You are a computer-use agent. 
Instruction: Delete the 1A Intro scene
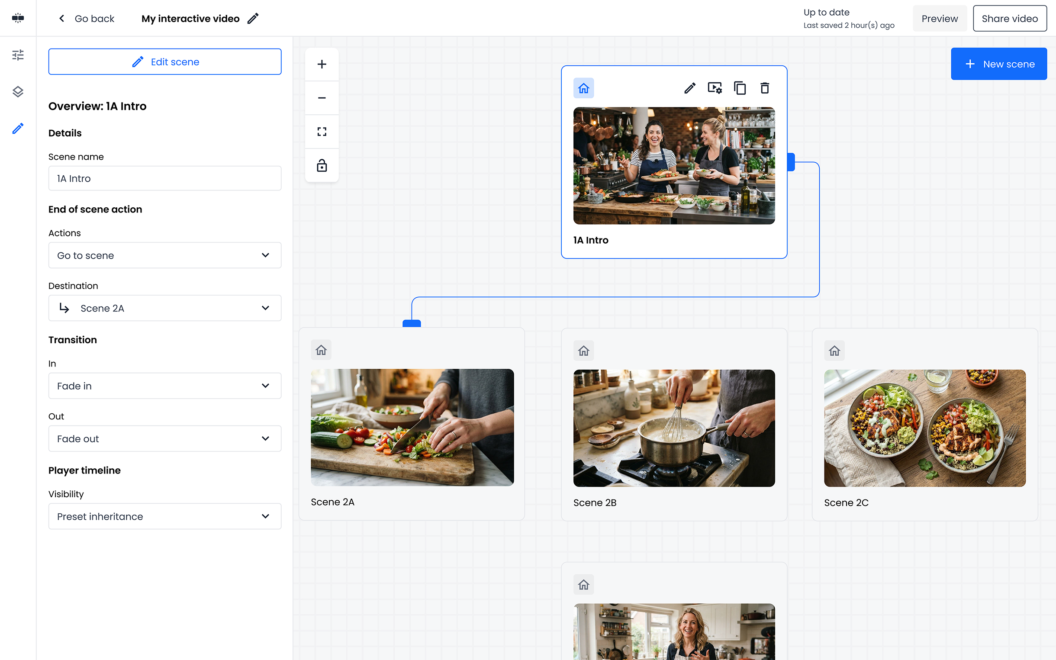tap(764, 88)
